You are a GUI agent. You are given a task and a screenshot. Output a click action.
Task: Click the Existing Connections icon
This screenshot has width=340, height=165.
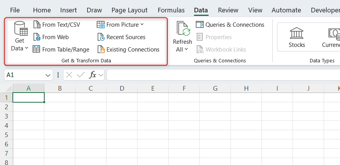101,49
